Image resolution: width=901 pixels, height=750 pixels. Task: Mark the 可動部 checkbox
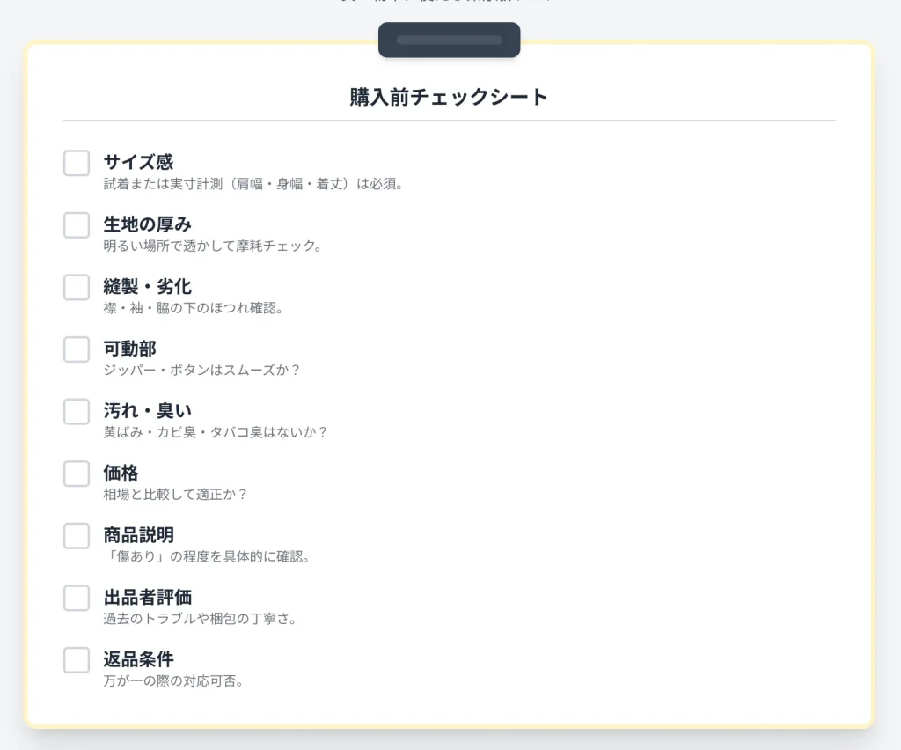click(77, 349)
